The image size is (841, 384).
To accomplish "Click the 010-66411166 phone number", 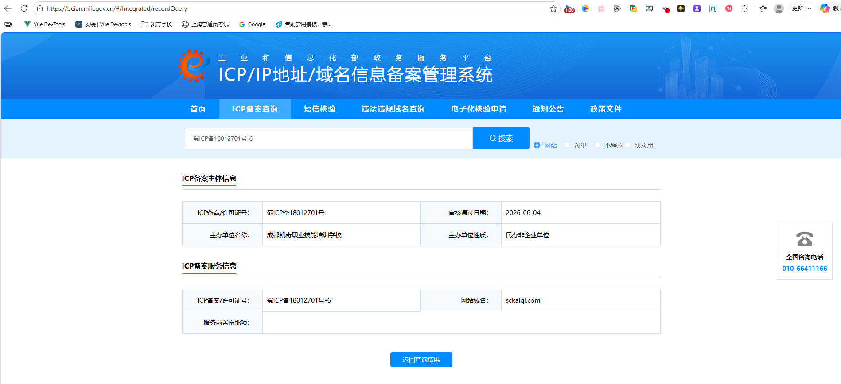I will [805, 268].
